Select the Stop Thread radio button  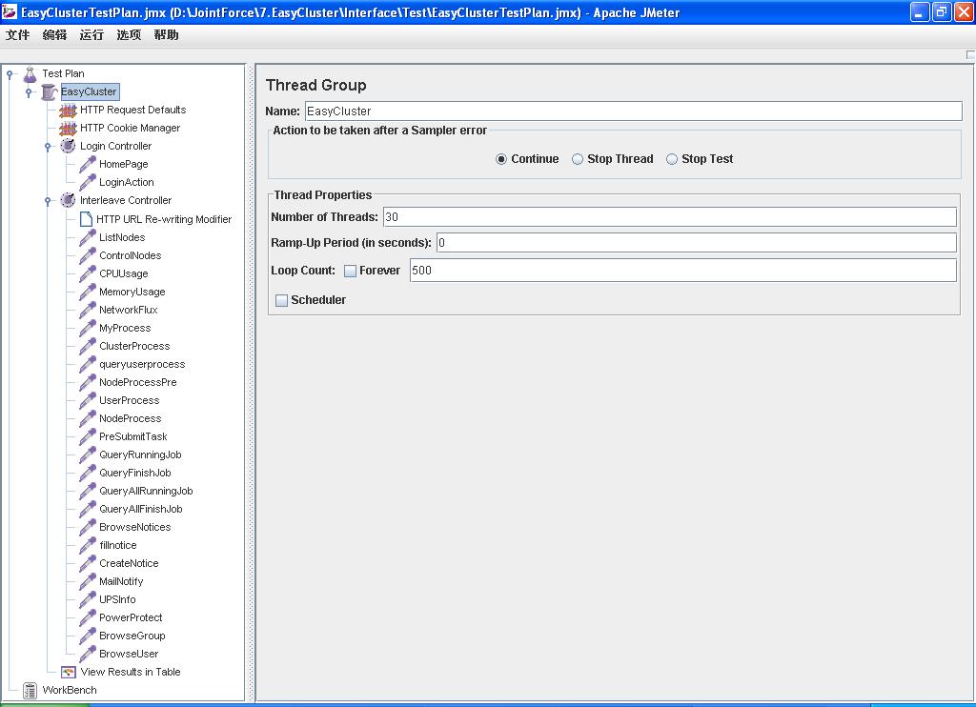578,159
